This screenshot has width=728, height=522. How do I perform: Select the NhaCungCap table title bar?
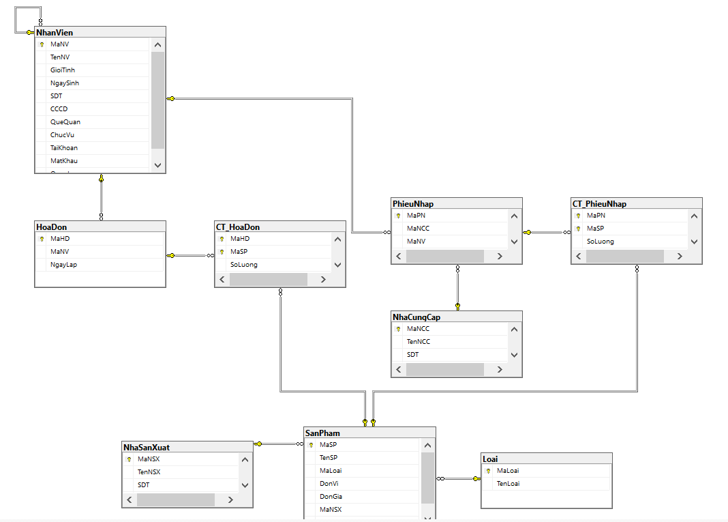457,317
